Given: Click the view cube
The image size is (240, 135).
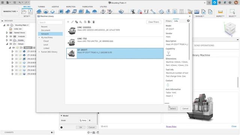Looking at the screenshot, I should point(230,29).
